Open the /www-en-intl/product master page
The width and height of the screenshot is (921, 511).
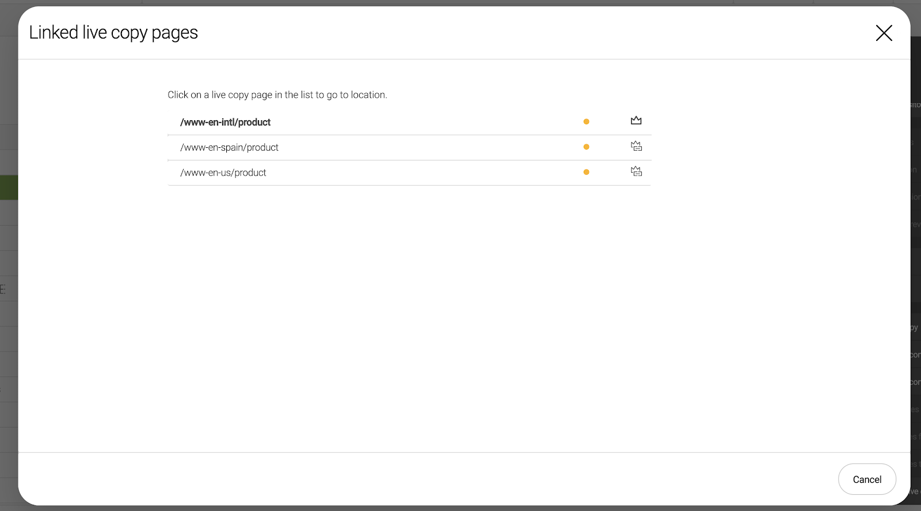point(225,122)
